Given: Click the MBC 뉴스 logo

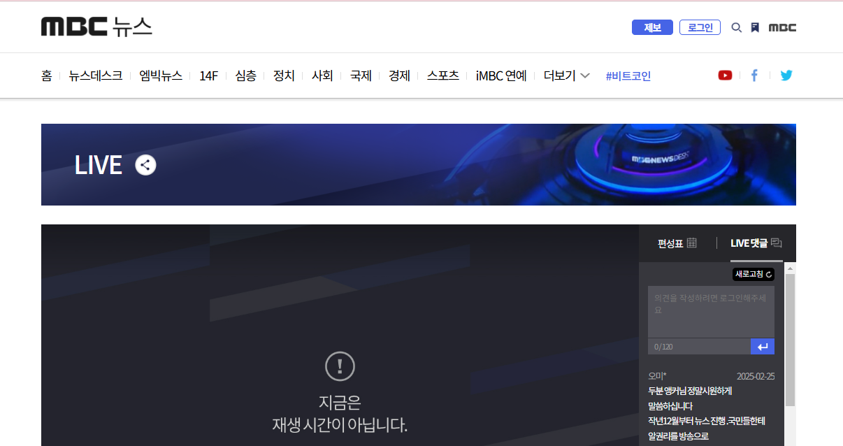Looking at the screenshot, I should click(x=96, y=27).
